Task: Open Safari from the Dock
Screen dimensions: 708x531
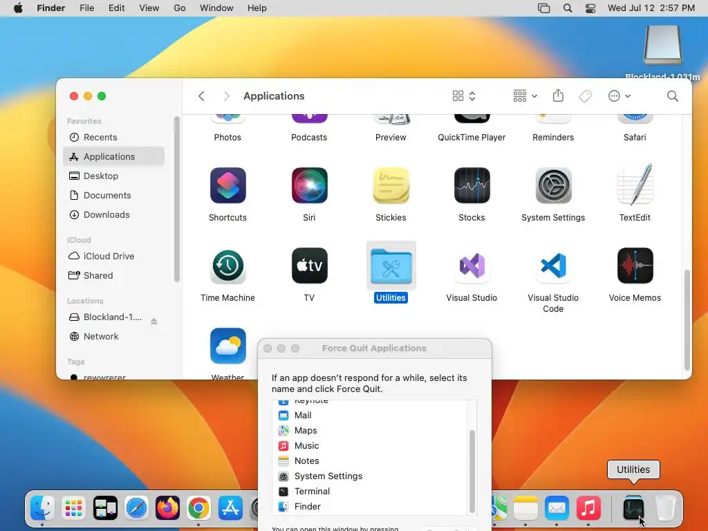Action: (x=136, y=508)
